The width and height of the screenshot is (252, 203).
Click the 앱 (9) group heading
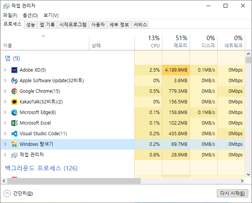point(12,58)
